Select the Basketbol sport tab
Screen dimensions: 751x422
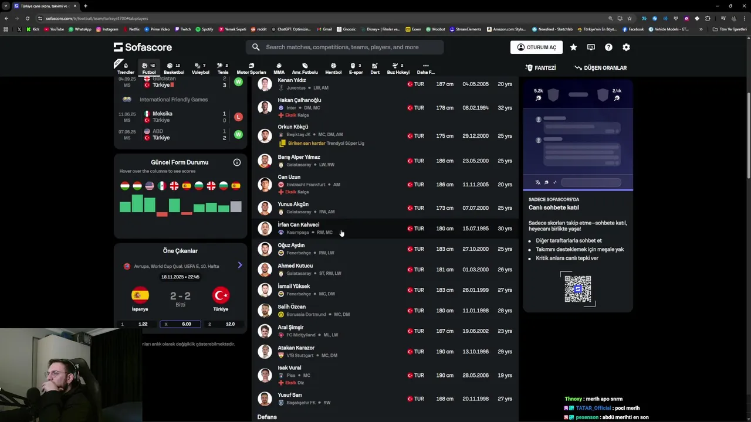tap(174, 69)
